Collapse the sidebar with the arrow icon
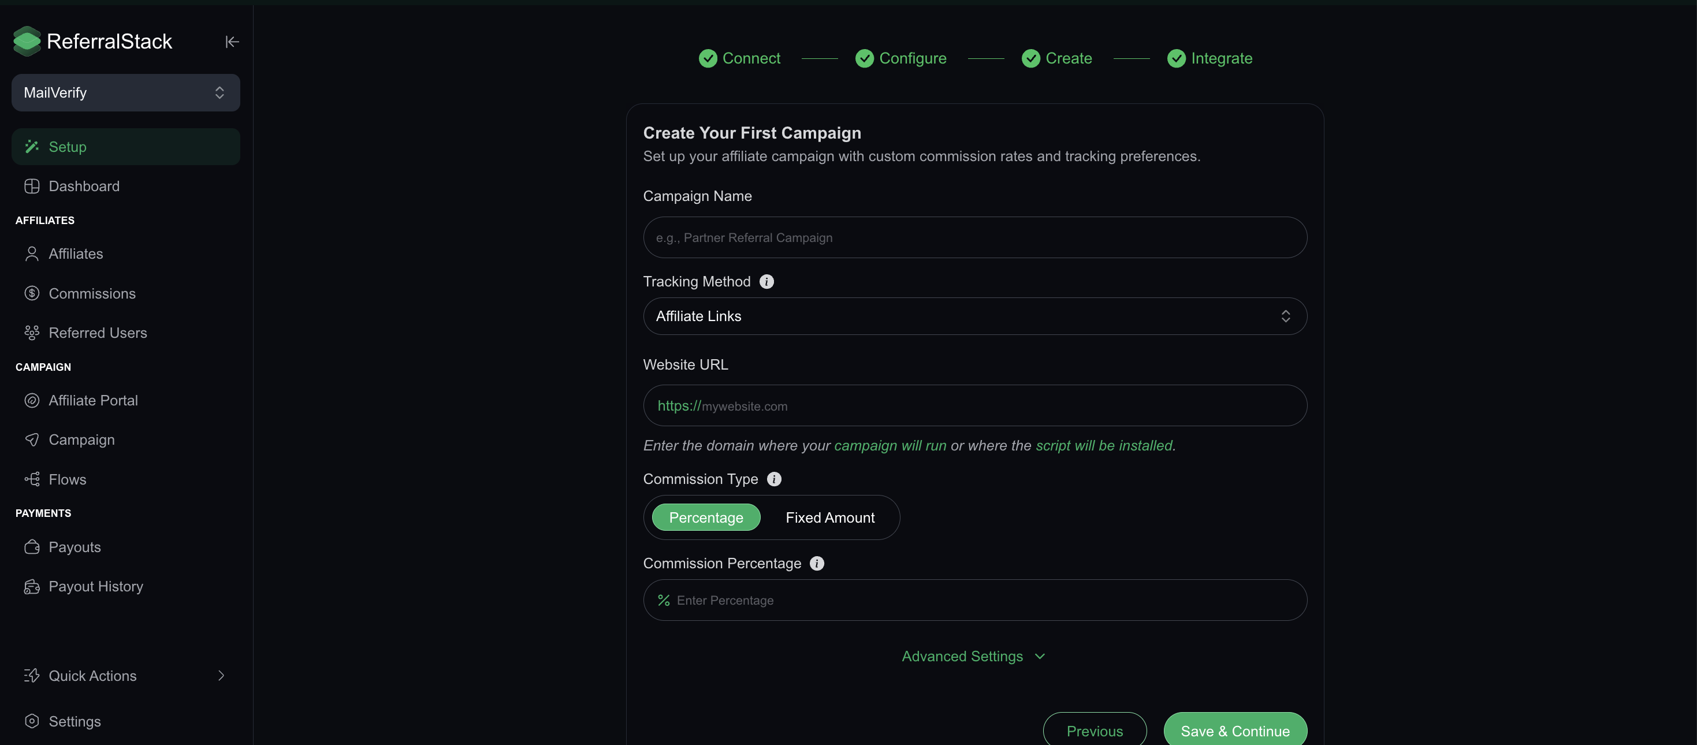The width and height of the screenshot is (1697, 745). click(x=232, y=42)
